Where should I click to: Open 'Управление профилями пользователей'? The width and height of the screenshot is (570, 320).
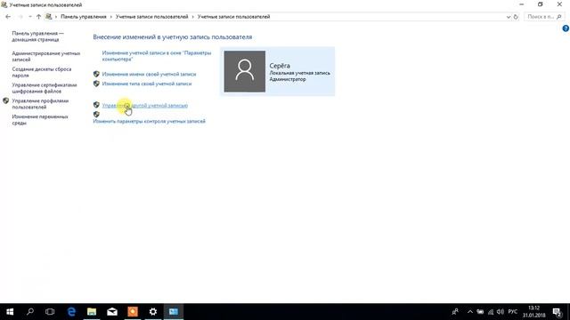point(40,104)
